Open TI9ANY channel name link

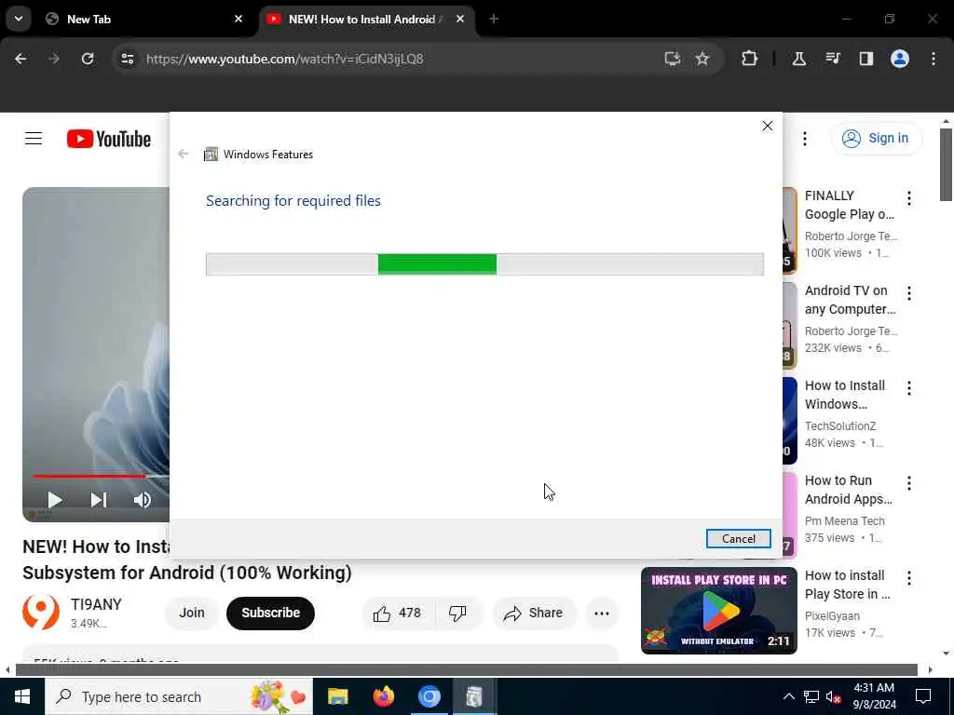coord(96,604)
